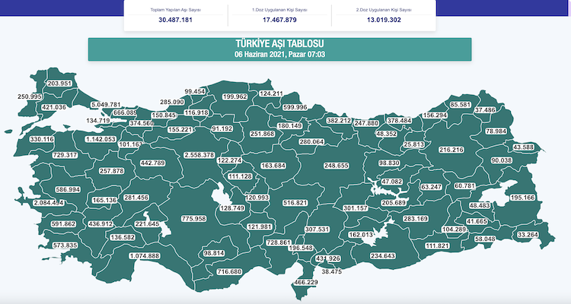Pick the southern province labeled 466.229
The height and width of the screenshot is (304, 571).
point(305,282)
